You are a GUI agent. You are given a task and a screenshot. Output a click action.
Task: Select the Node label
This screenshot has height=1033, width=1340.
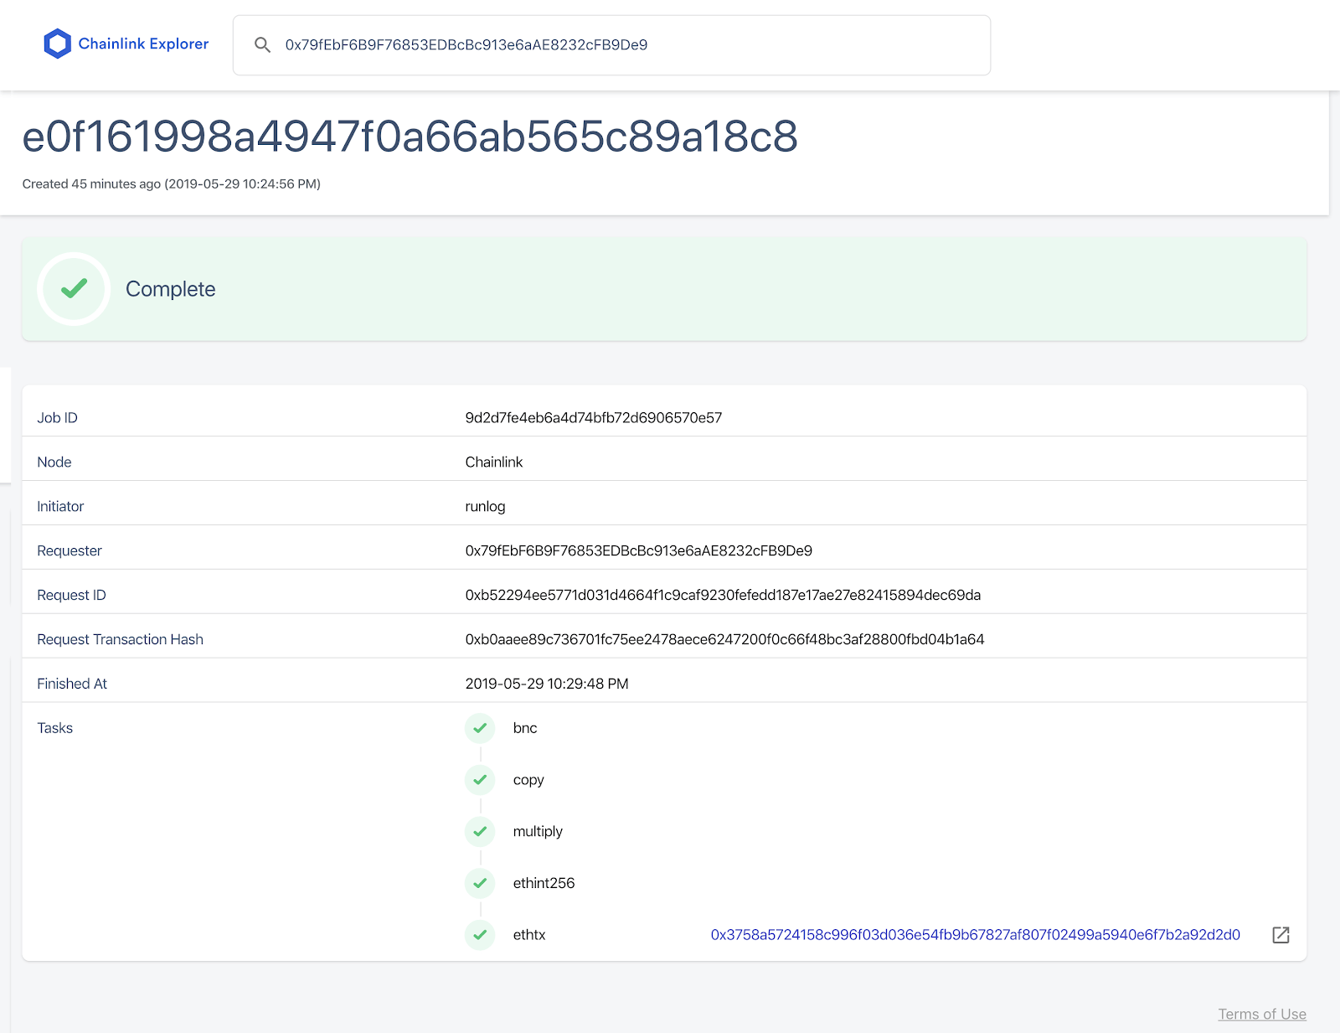click(x=54, y=462)
